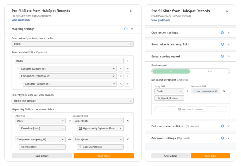
Task: Open the HubSpot Entity dropdown showing Deals
Action: pos(73,44)
